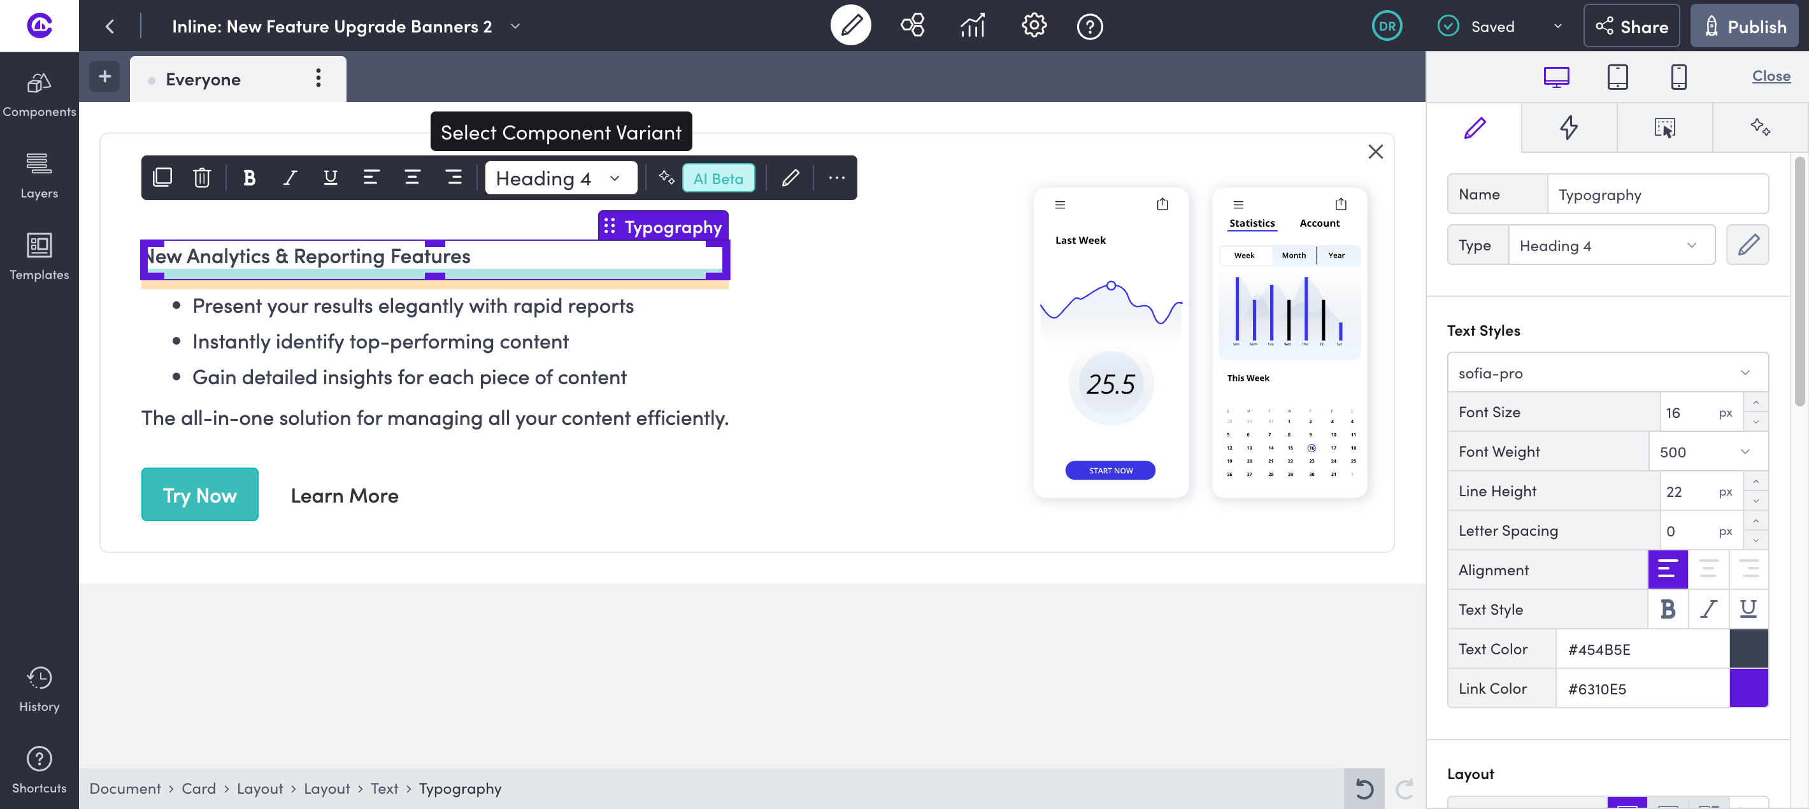Click the Link Color swatch

pos(1750,688)
